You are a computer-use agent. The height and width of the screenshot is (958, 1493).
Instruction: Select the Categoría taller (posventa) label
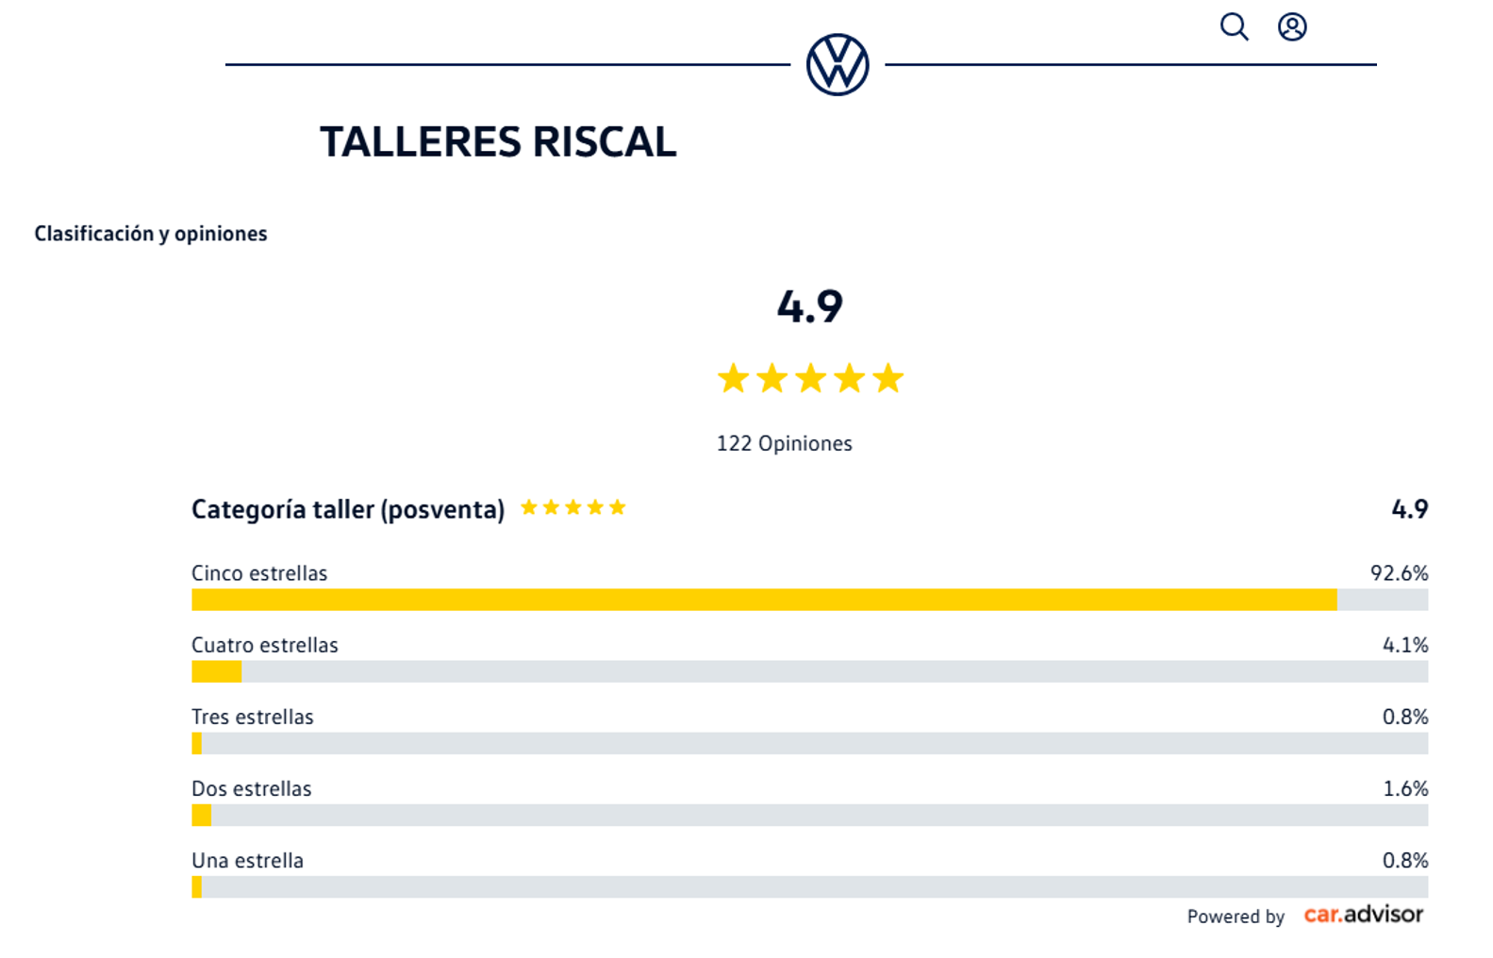pos(348,509)
